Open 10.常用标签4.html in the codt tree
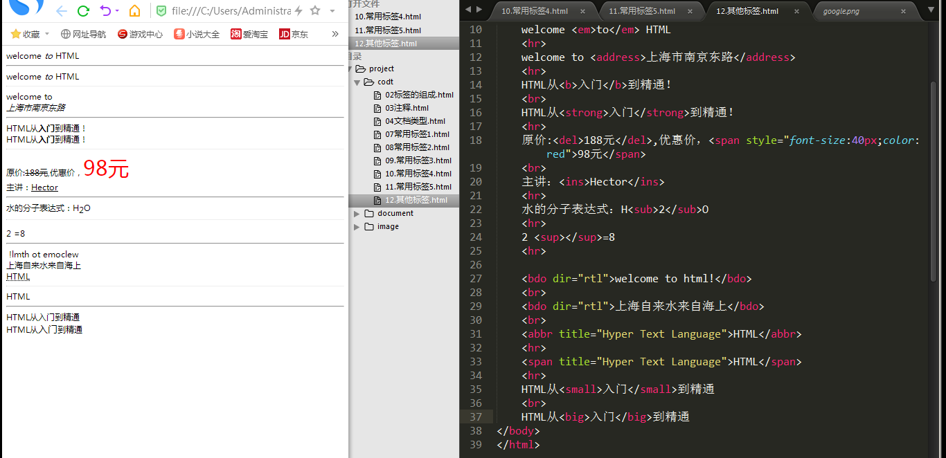The image size is (946, 458). (418, 174)
